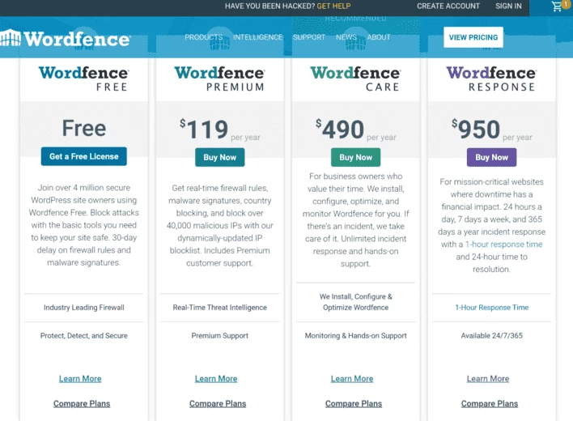This screenshot has height=421, width=573.
Task: Click 'Protect, Detect, and Secure' text
Action: pyautogui.click(x=83, y=336)
